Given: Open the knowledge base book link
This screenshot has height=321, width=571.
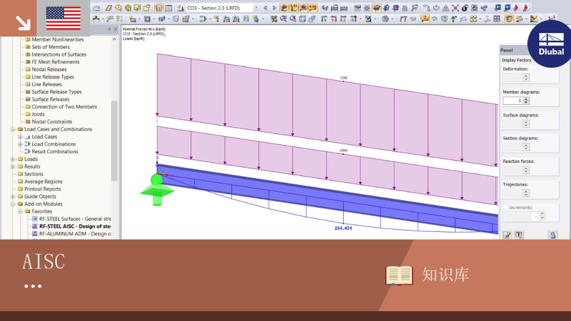Looking at the screenshot, I should 399,275.
